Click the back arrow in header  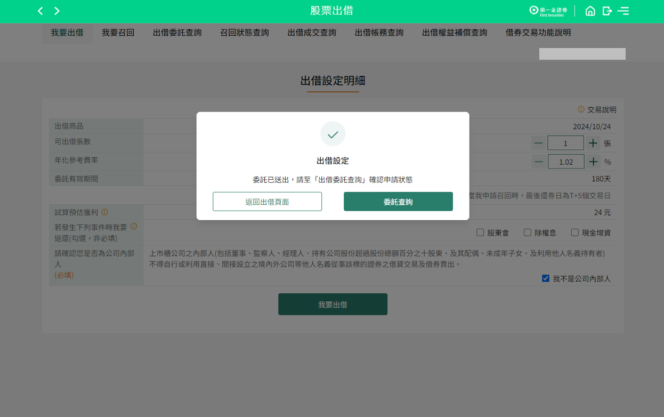point(40,11)
